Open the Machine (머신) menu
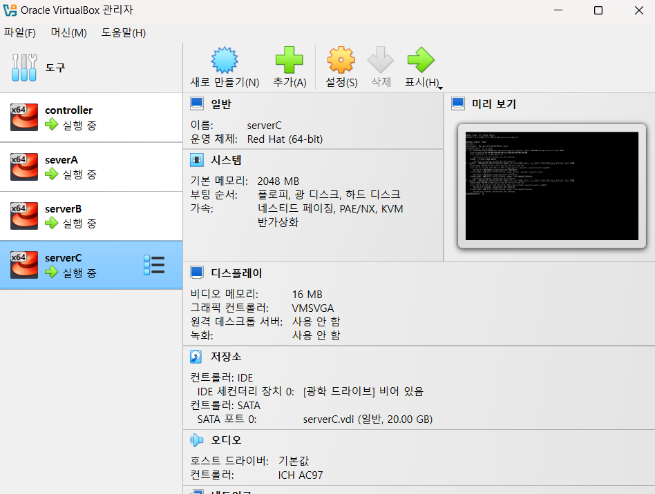Viewport: 655px width, 494px height. coord(68,32)
